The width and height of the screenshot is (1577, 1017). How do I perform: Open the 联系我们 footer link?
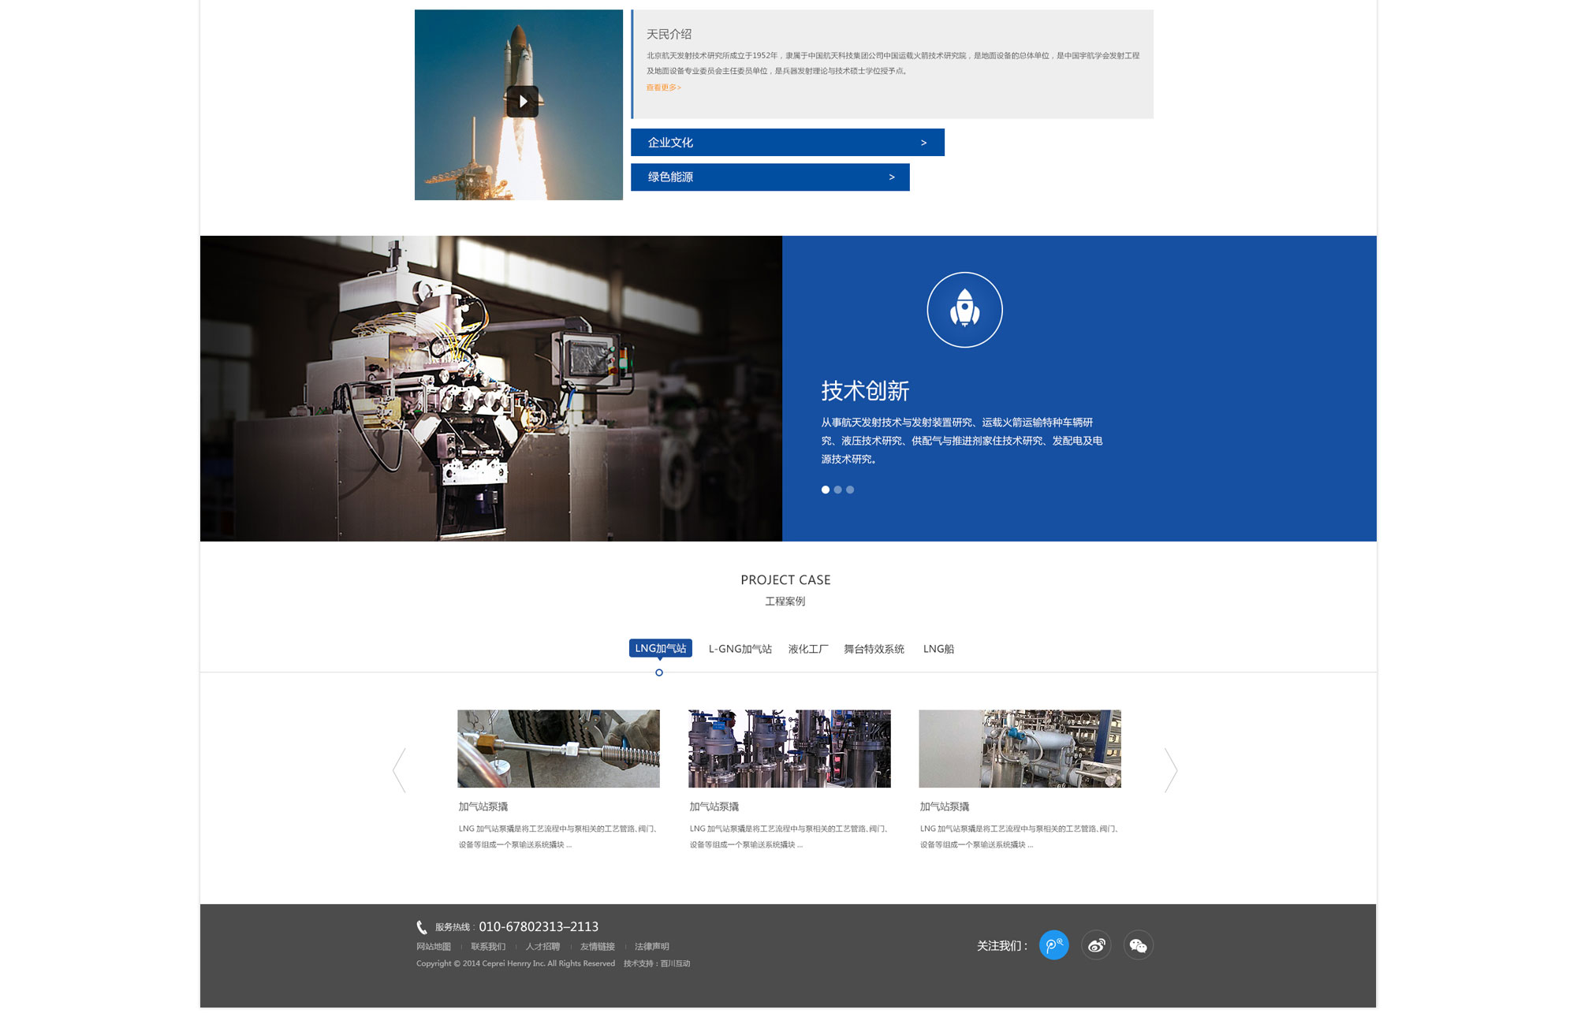488,947
